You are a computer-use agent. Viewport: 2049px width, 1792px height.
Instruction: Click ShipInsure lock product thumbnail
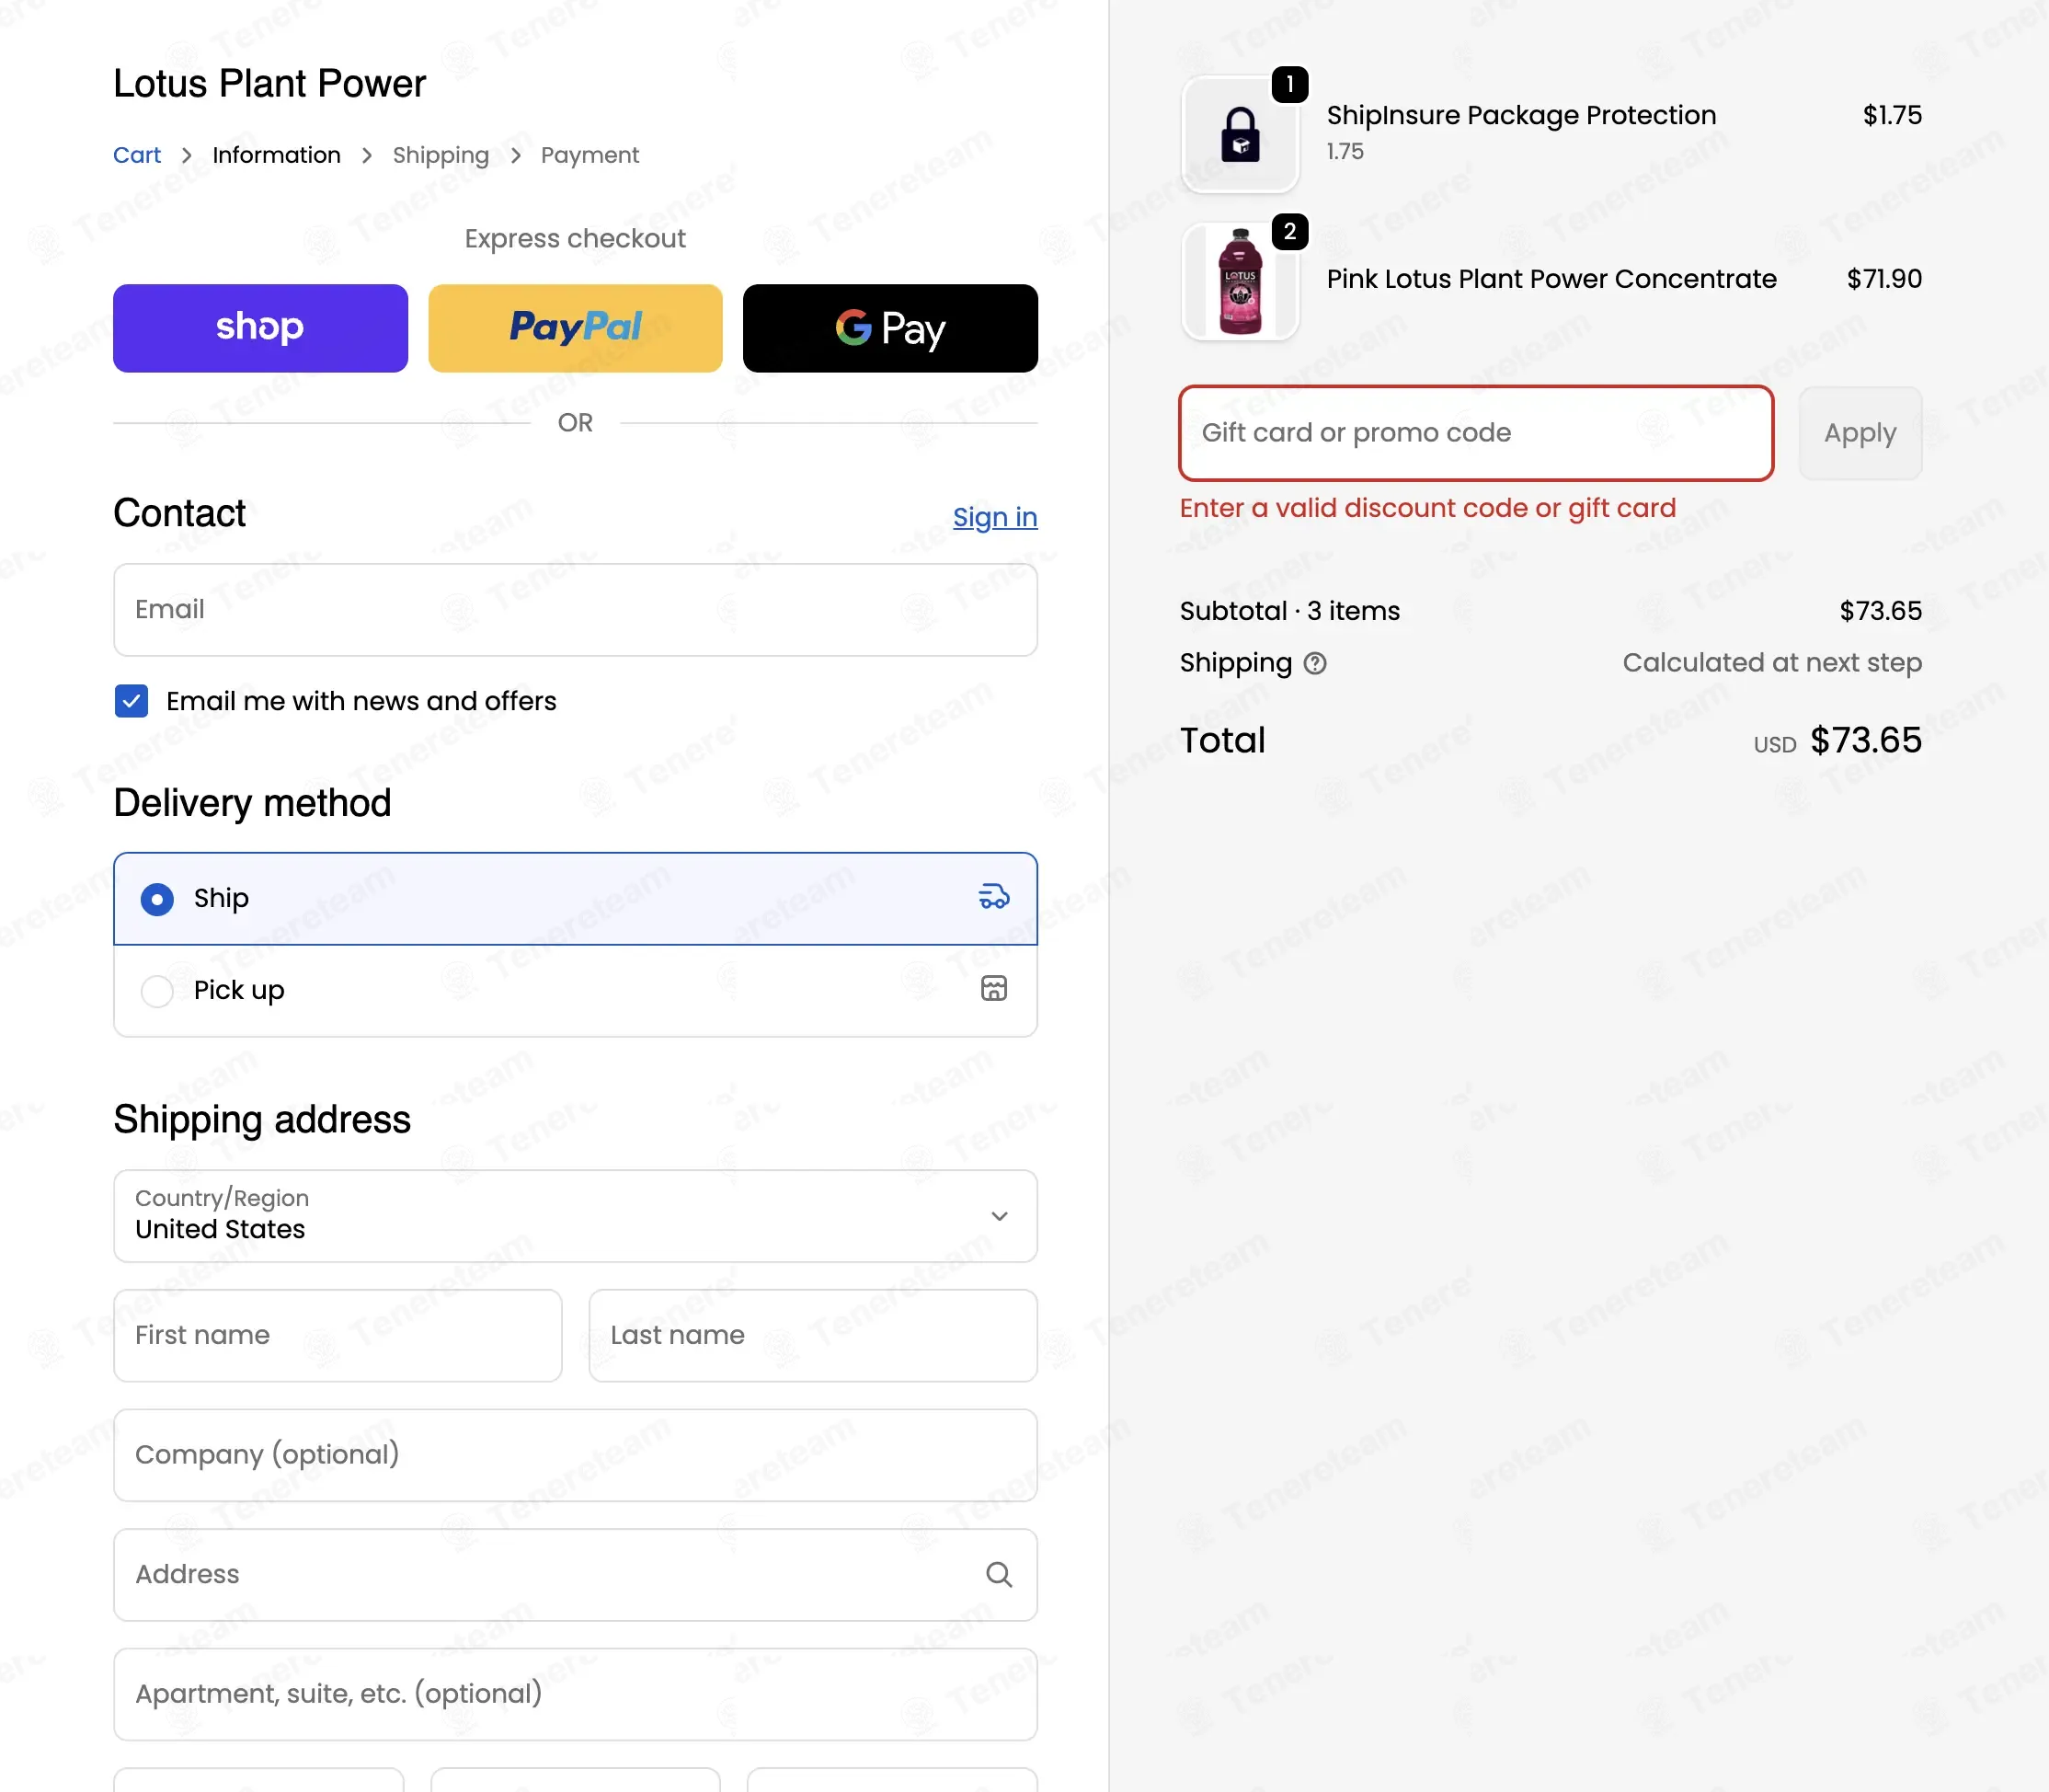(1241, 135)
